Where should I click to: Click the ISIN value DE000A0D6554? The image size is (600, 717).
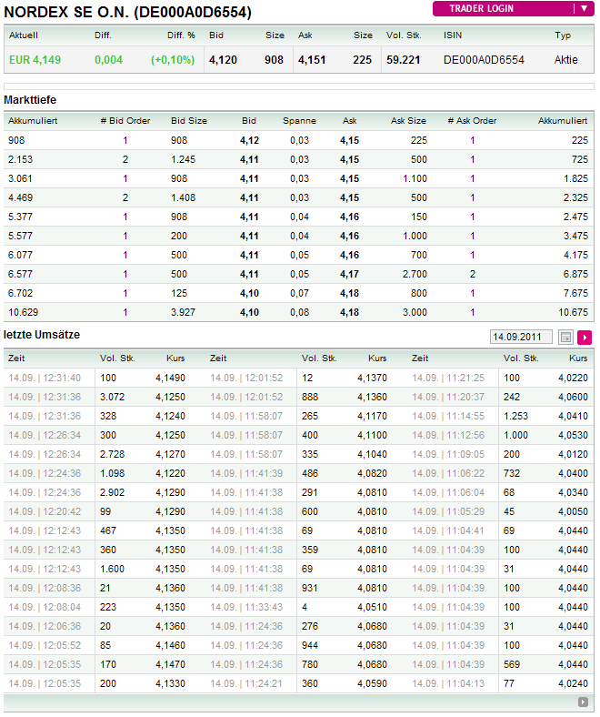tap(484, 60)
